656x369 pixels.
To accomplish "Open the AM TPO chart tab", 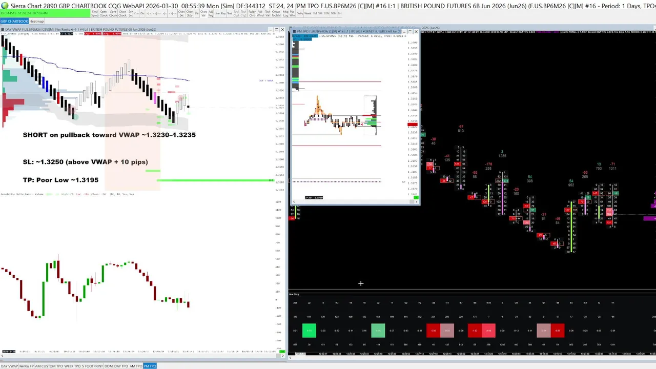I will click(136, 366).
